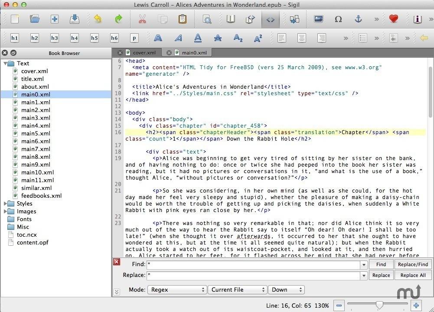Click Replace All button
434x312 pixels.
(413, 275)
